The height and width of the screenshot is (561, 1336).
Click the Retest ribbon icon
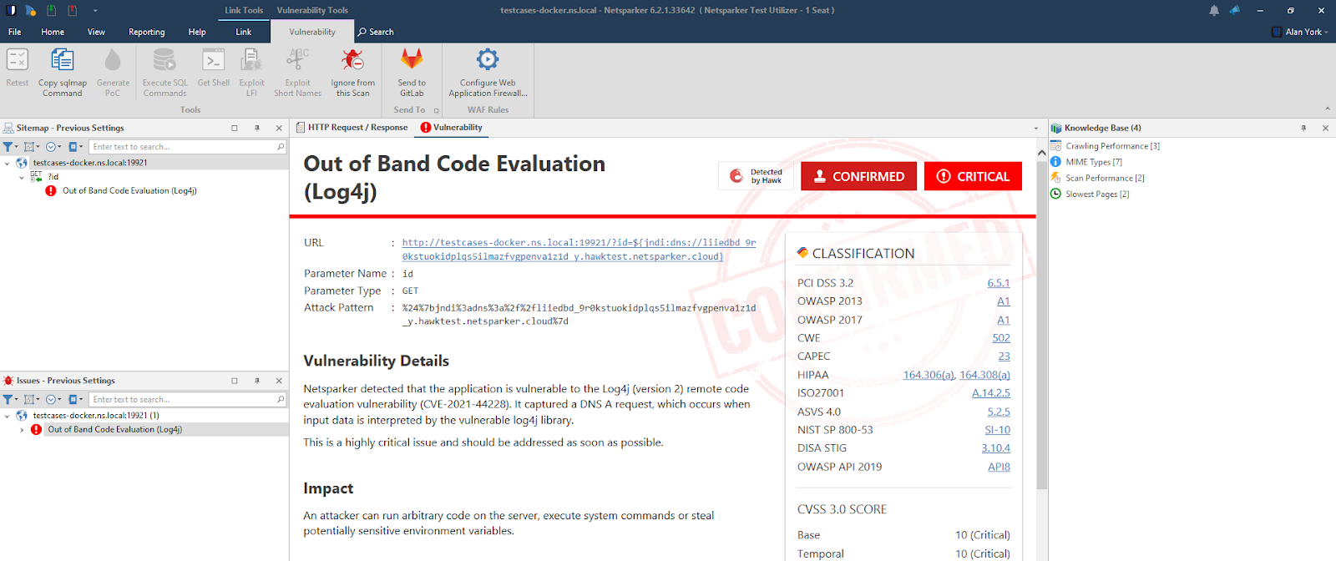pos(18,60)
